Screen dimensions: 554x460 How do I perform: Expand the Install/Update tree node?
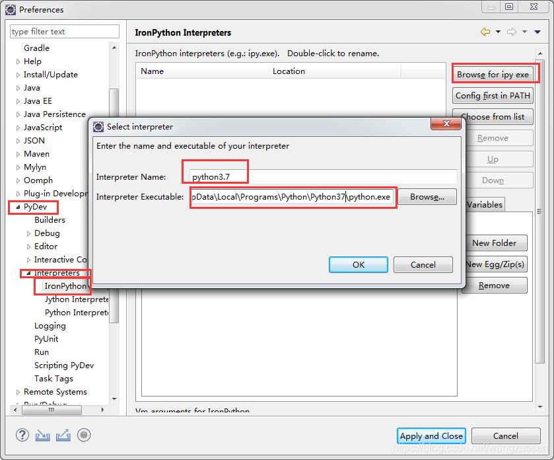click(18, 75)
